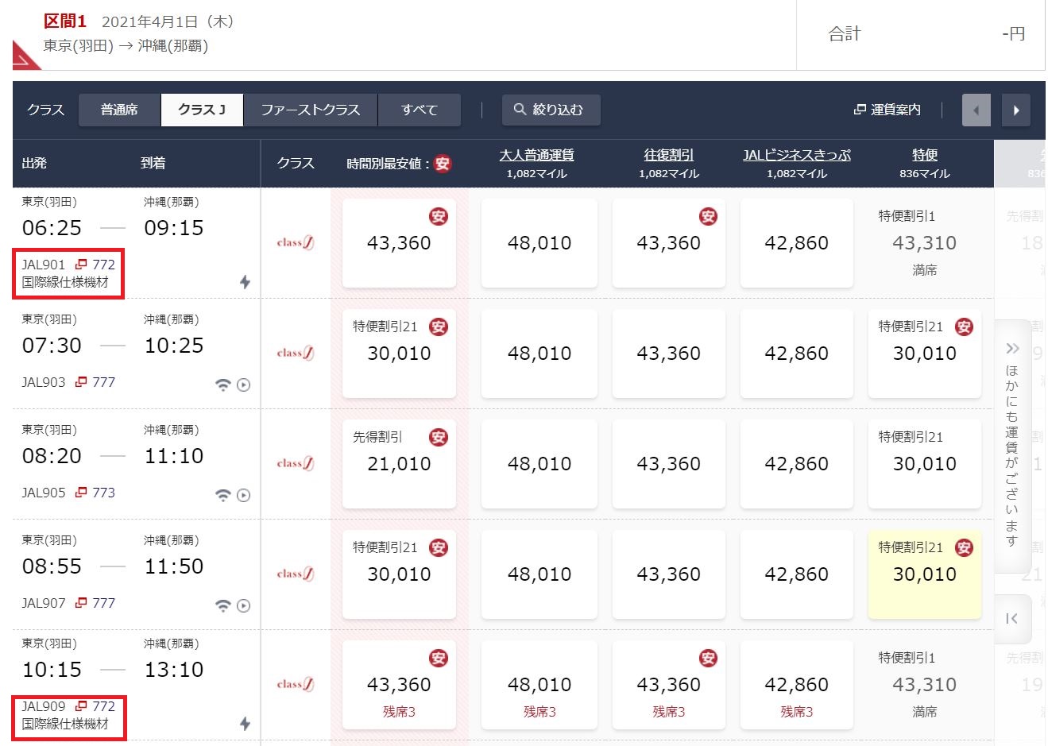This screenshot has width=1048, height=746.
Task: Click the Wi-Fi icon on flight JAL905
Action: click(223, 496)
